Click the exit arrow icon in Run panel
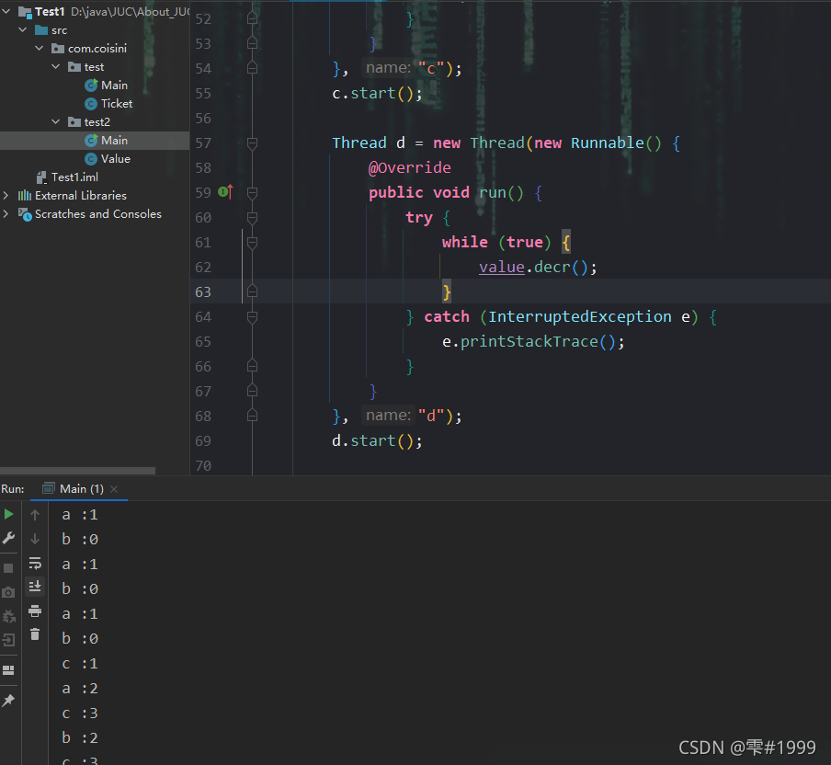Screen dimensions: 831x765 pyautogui.click(x=8, y=641)
